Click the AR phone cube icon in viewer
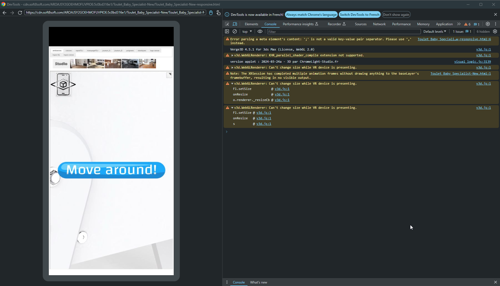This screenshot has height=286, width=500. click(63, 84)
